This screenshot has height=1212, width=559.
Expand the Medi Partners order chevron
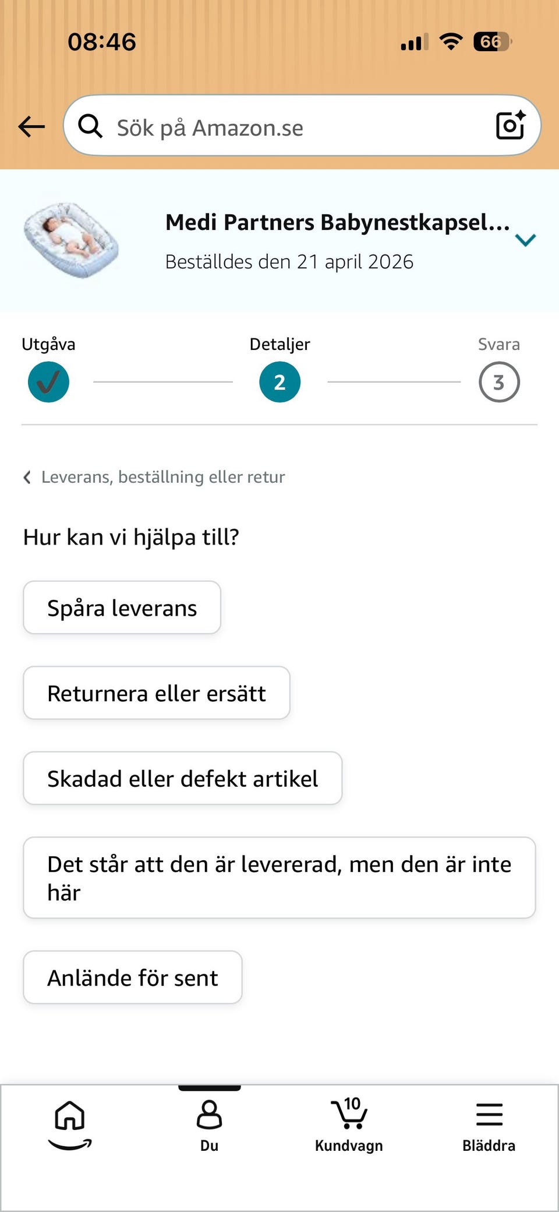click(525, 240)
